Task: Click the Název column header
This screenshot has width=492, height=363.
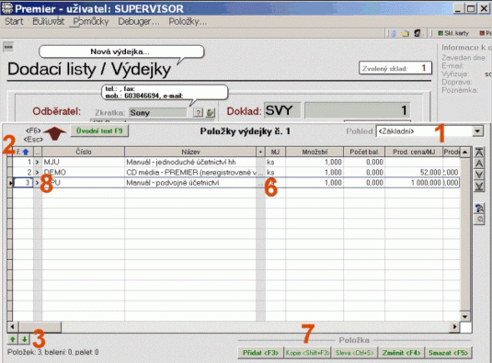Action: (x=190, y=152)
